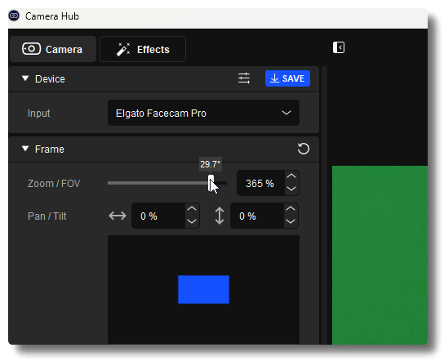This screenshot has width=444, height=361.
Task: Click the Zoom / FOV slider handle
Action: pos(211,183)
